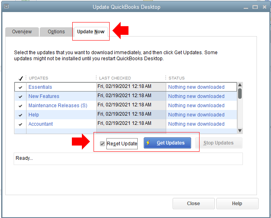Open the Accountant update link
The height and width of the screenshot is (218, 271).
pos(41,124)
